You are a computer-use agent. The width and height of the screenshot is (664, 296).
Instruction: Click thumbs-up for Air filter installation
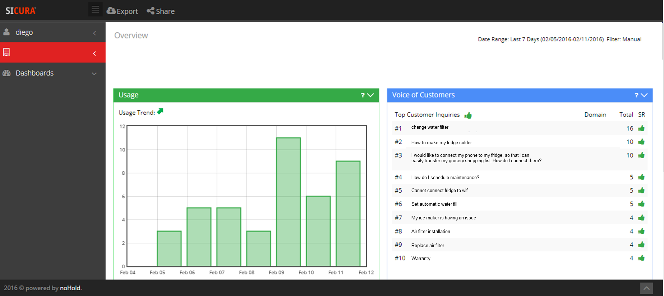point(641,231)
